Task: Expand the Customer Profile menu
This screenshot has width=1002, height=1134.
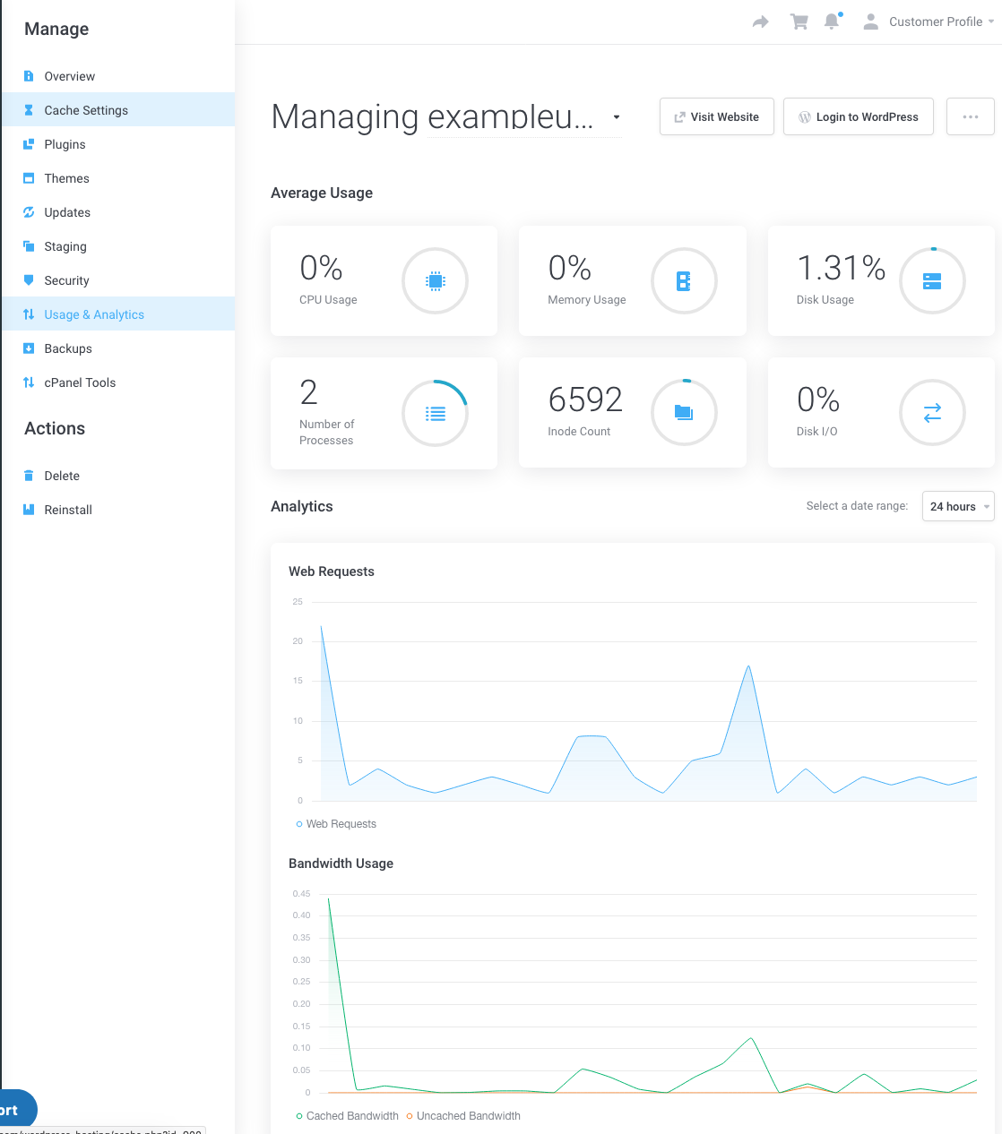Action: click(932, 21)
